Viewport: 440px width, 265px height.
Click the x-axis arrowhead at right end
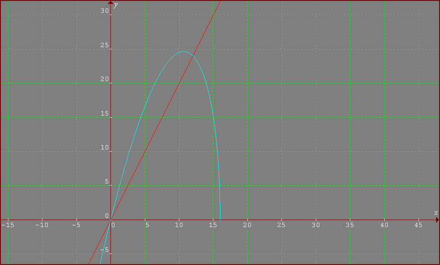[437, 220]
